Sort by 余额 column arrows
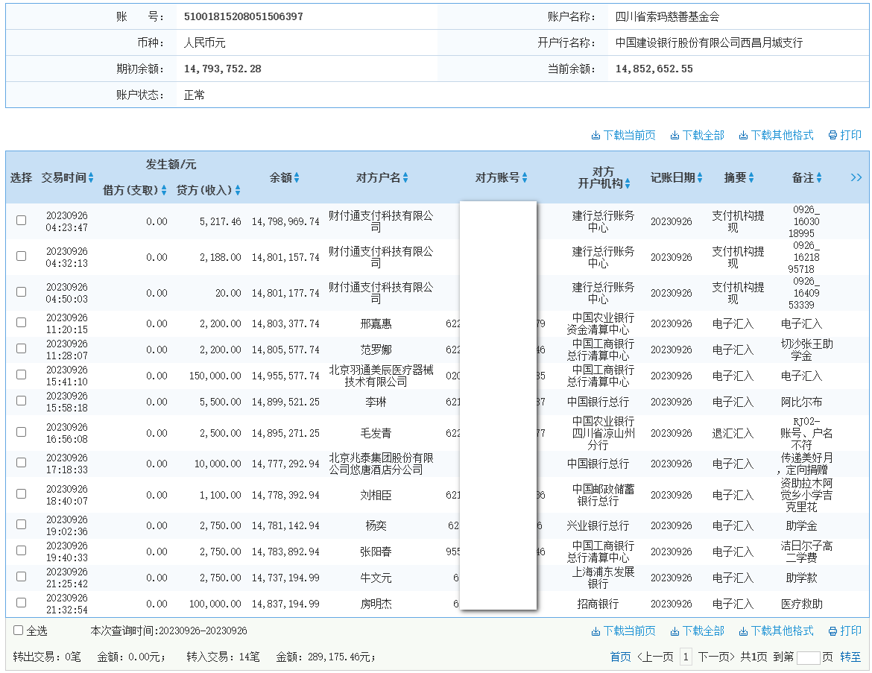Image resolution: width=872 pixels, height=673 pixels. click(297, 177)
